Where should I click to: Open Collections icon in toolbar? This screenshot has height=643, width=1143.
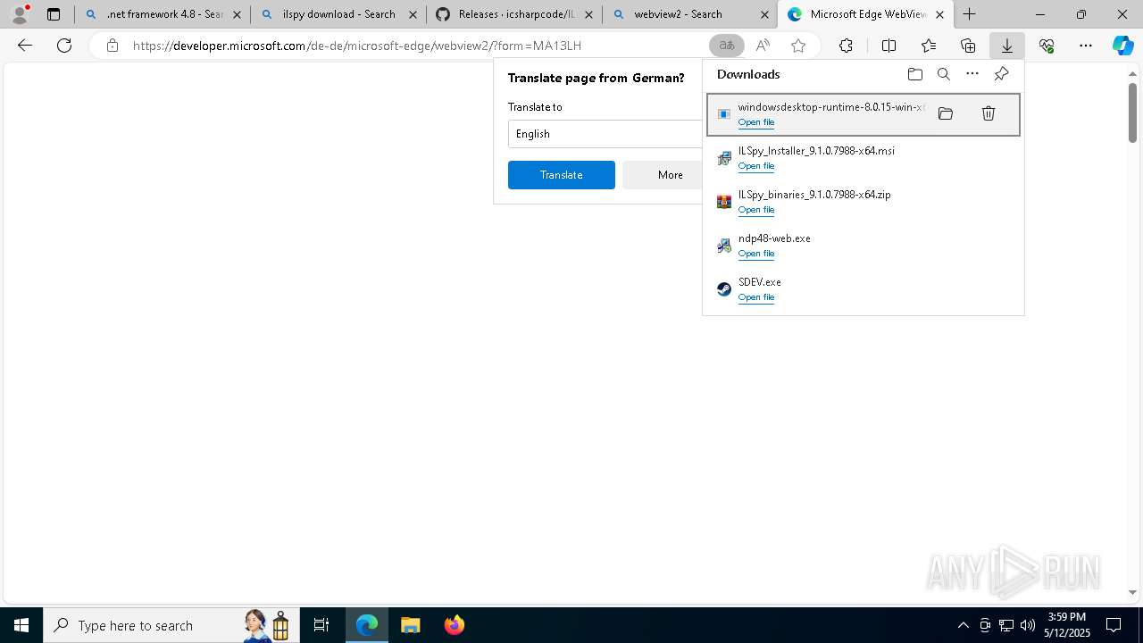point(968,46)
